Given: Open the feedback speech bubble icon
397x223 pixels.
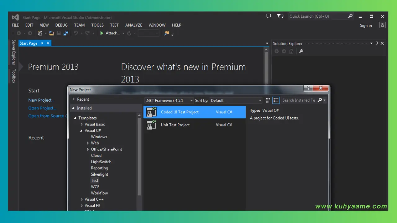Looking at the screenshot, I should [x=268, y=16].
